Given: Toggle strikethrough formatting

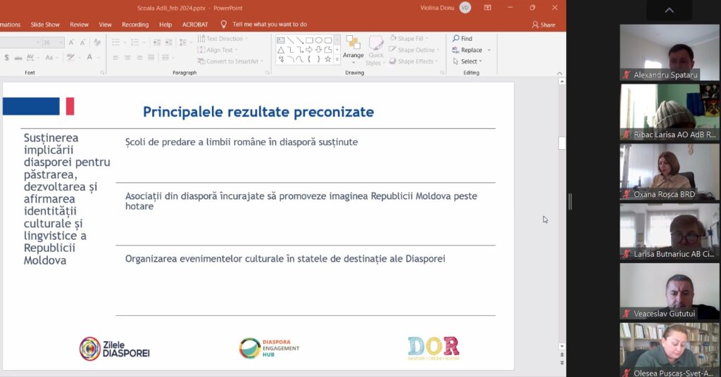Looking at the screenshot, I should [x=18, y=58].
